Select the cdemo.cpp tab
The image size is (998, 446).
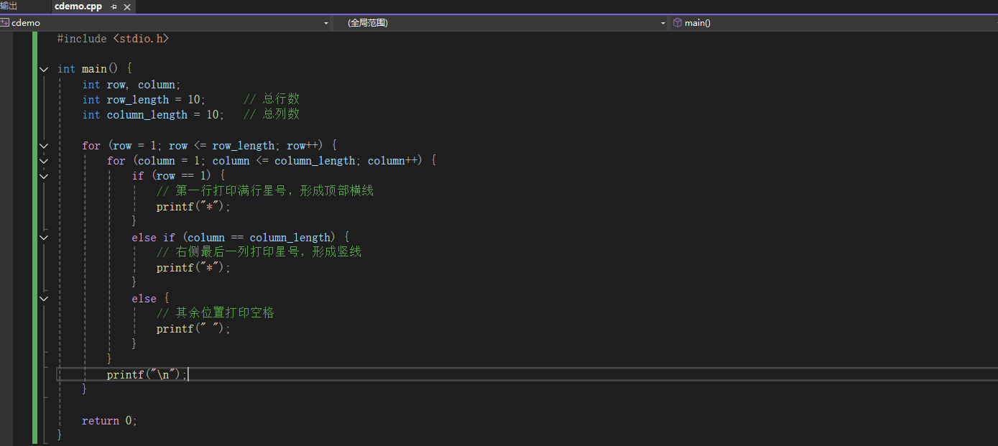78,6
